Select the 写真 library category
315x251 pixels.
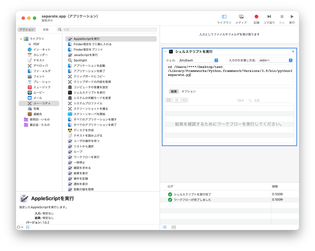[33, 109]
